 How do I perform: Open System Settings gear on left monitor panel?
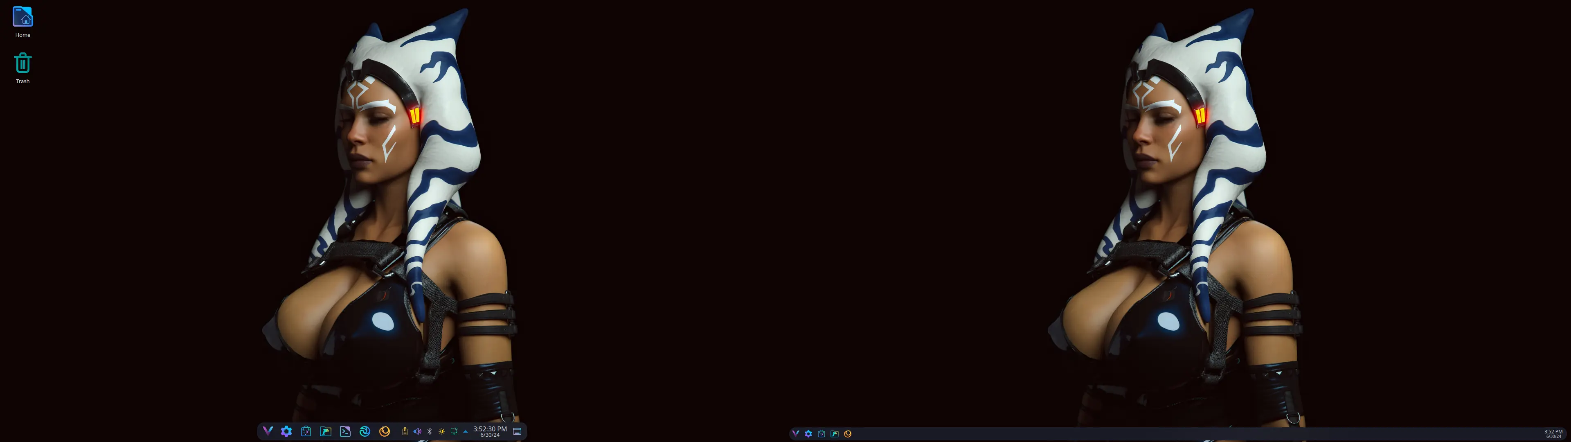coord(287,431)
